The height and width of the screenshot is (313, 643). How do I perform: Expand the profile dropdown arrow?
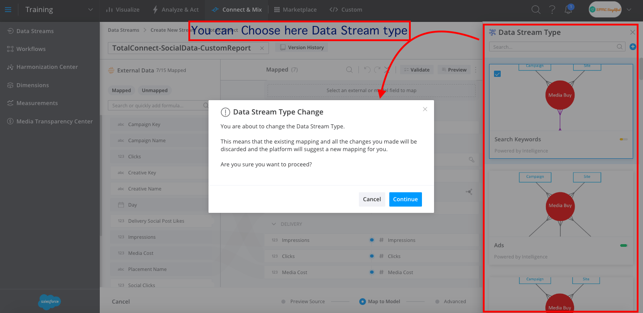pos(629,9)
